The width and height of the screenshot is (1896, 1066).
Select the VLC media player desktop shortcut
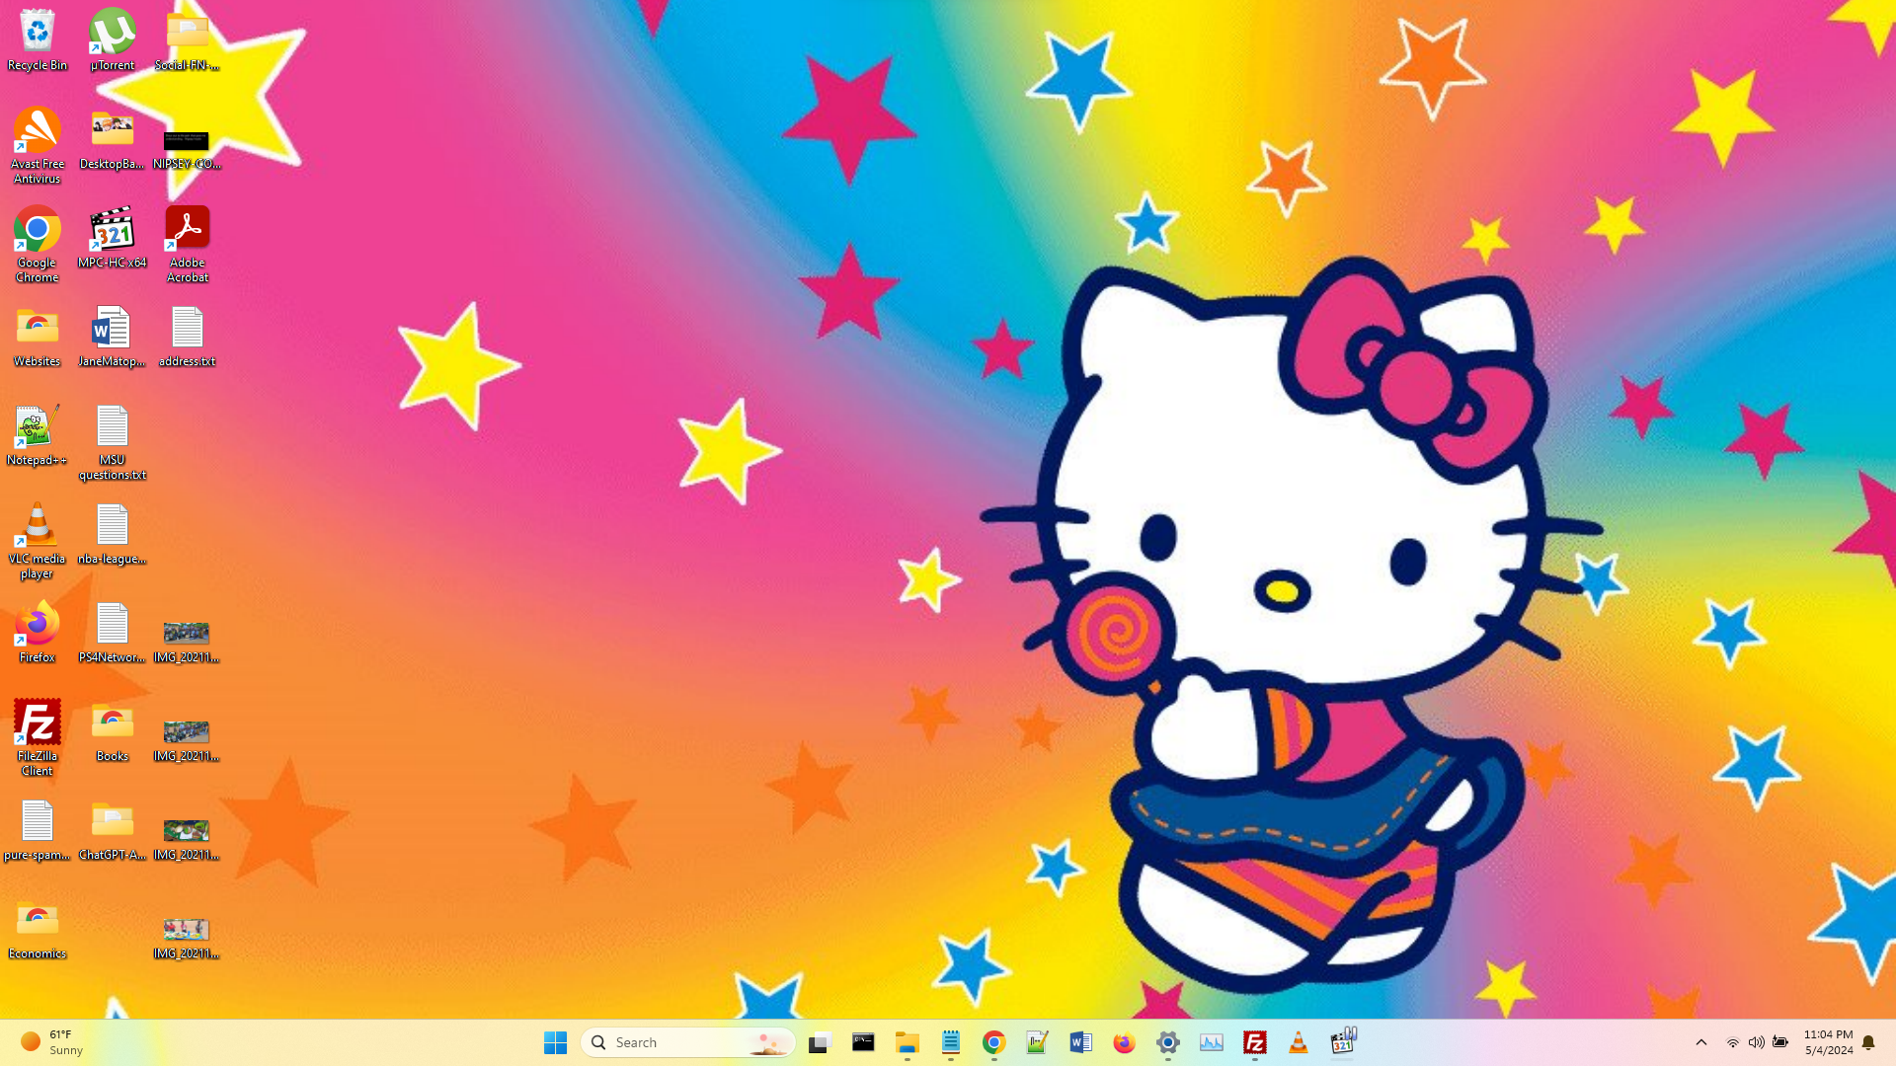click(x=38, y=541)
